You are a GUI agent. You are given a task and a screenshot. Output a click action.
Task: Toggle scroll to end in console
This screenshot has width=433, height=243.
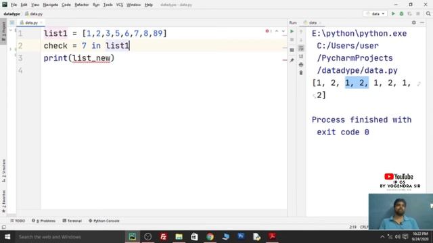point(301,57)
